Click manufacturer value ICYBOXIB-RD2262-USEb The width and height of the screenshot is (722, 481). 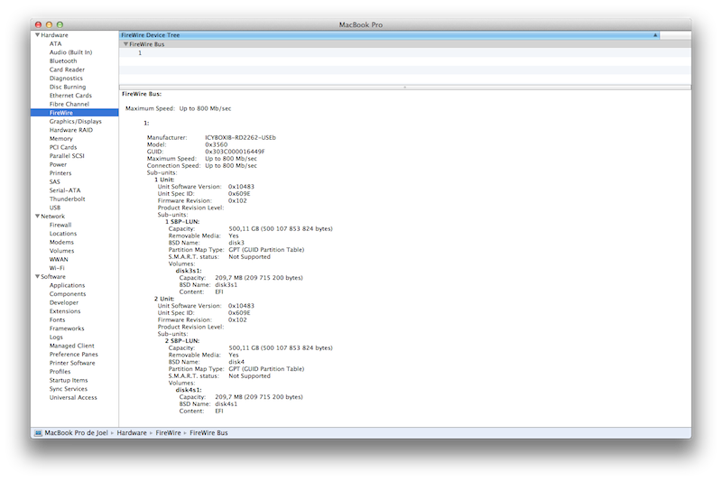(x=240, y=138)
